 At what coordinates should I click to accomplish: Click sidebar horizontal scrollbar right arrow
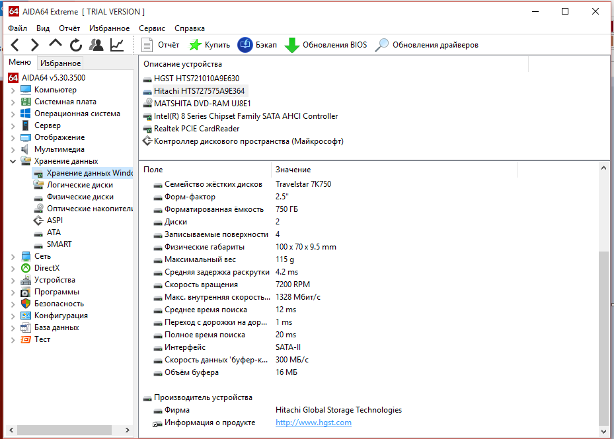click(x=128, y=430)
